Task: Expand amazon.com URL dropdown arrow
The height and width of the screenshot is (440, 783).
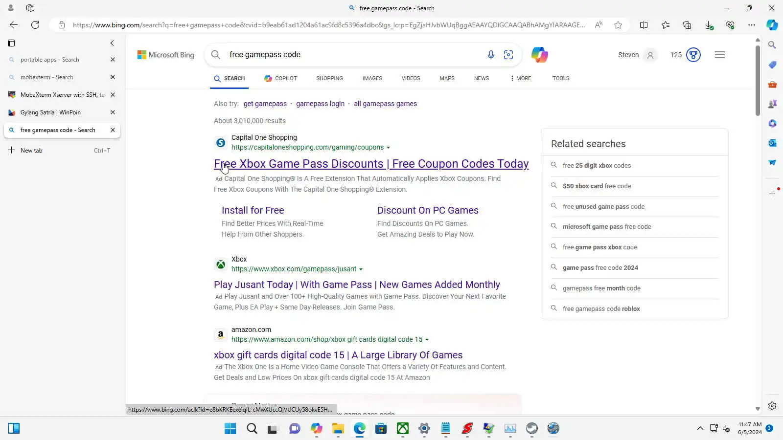Action: click(x=427, y=340)
